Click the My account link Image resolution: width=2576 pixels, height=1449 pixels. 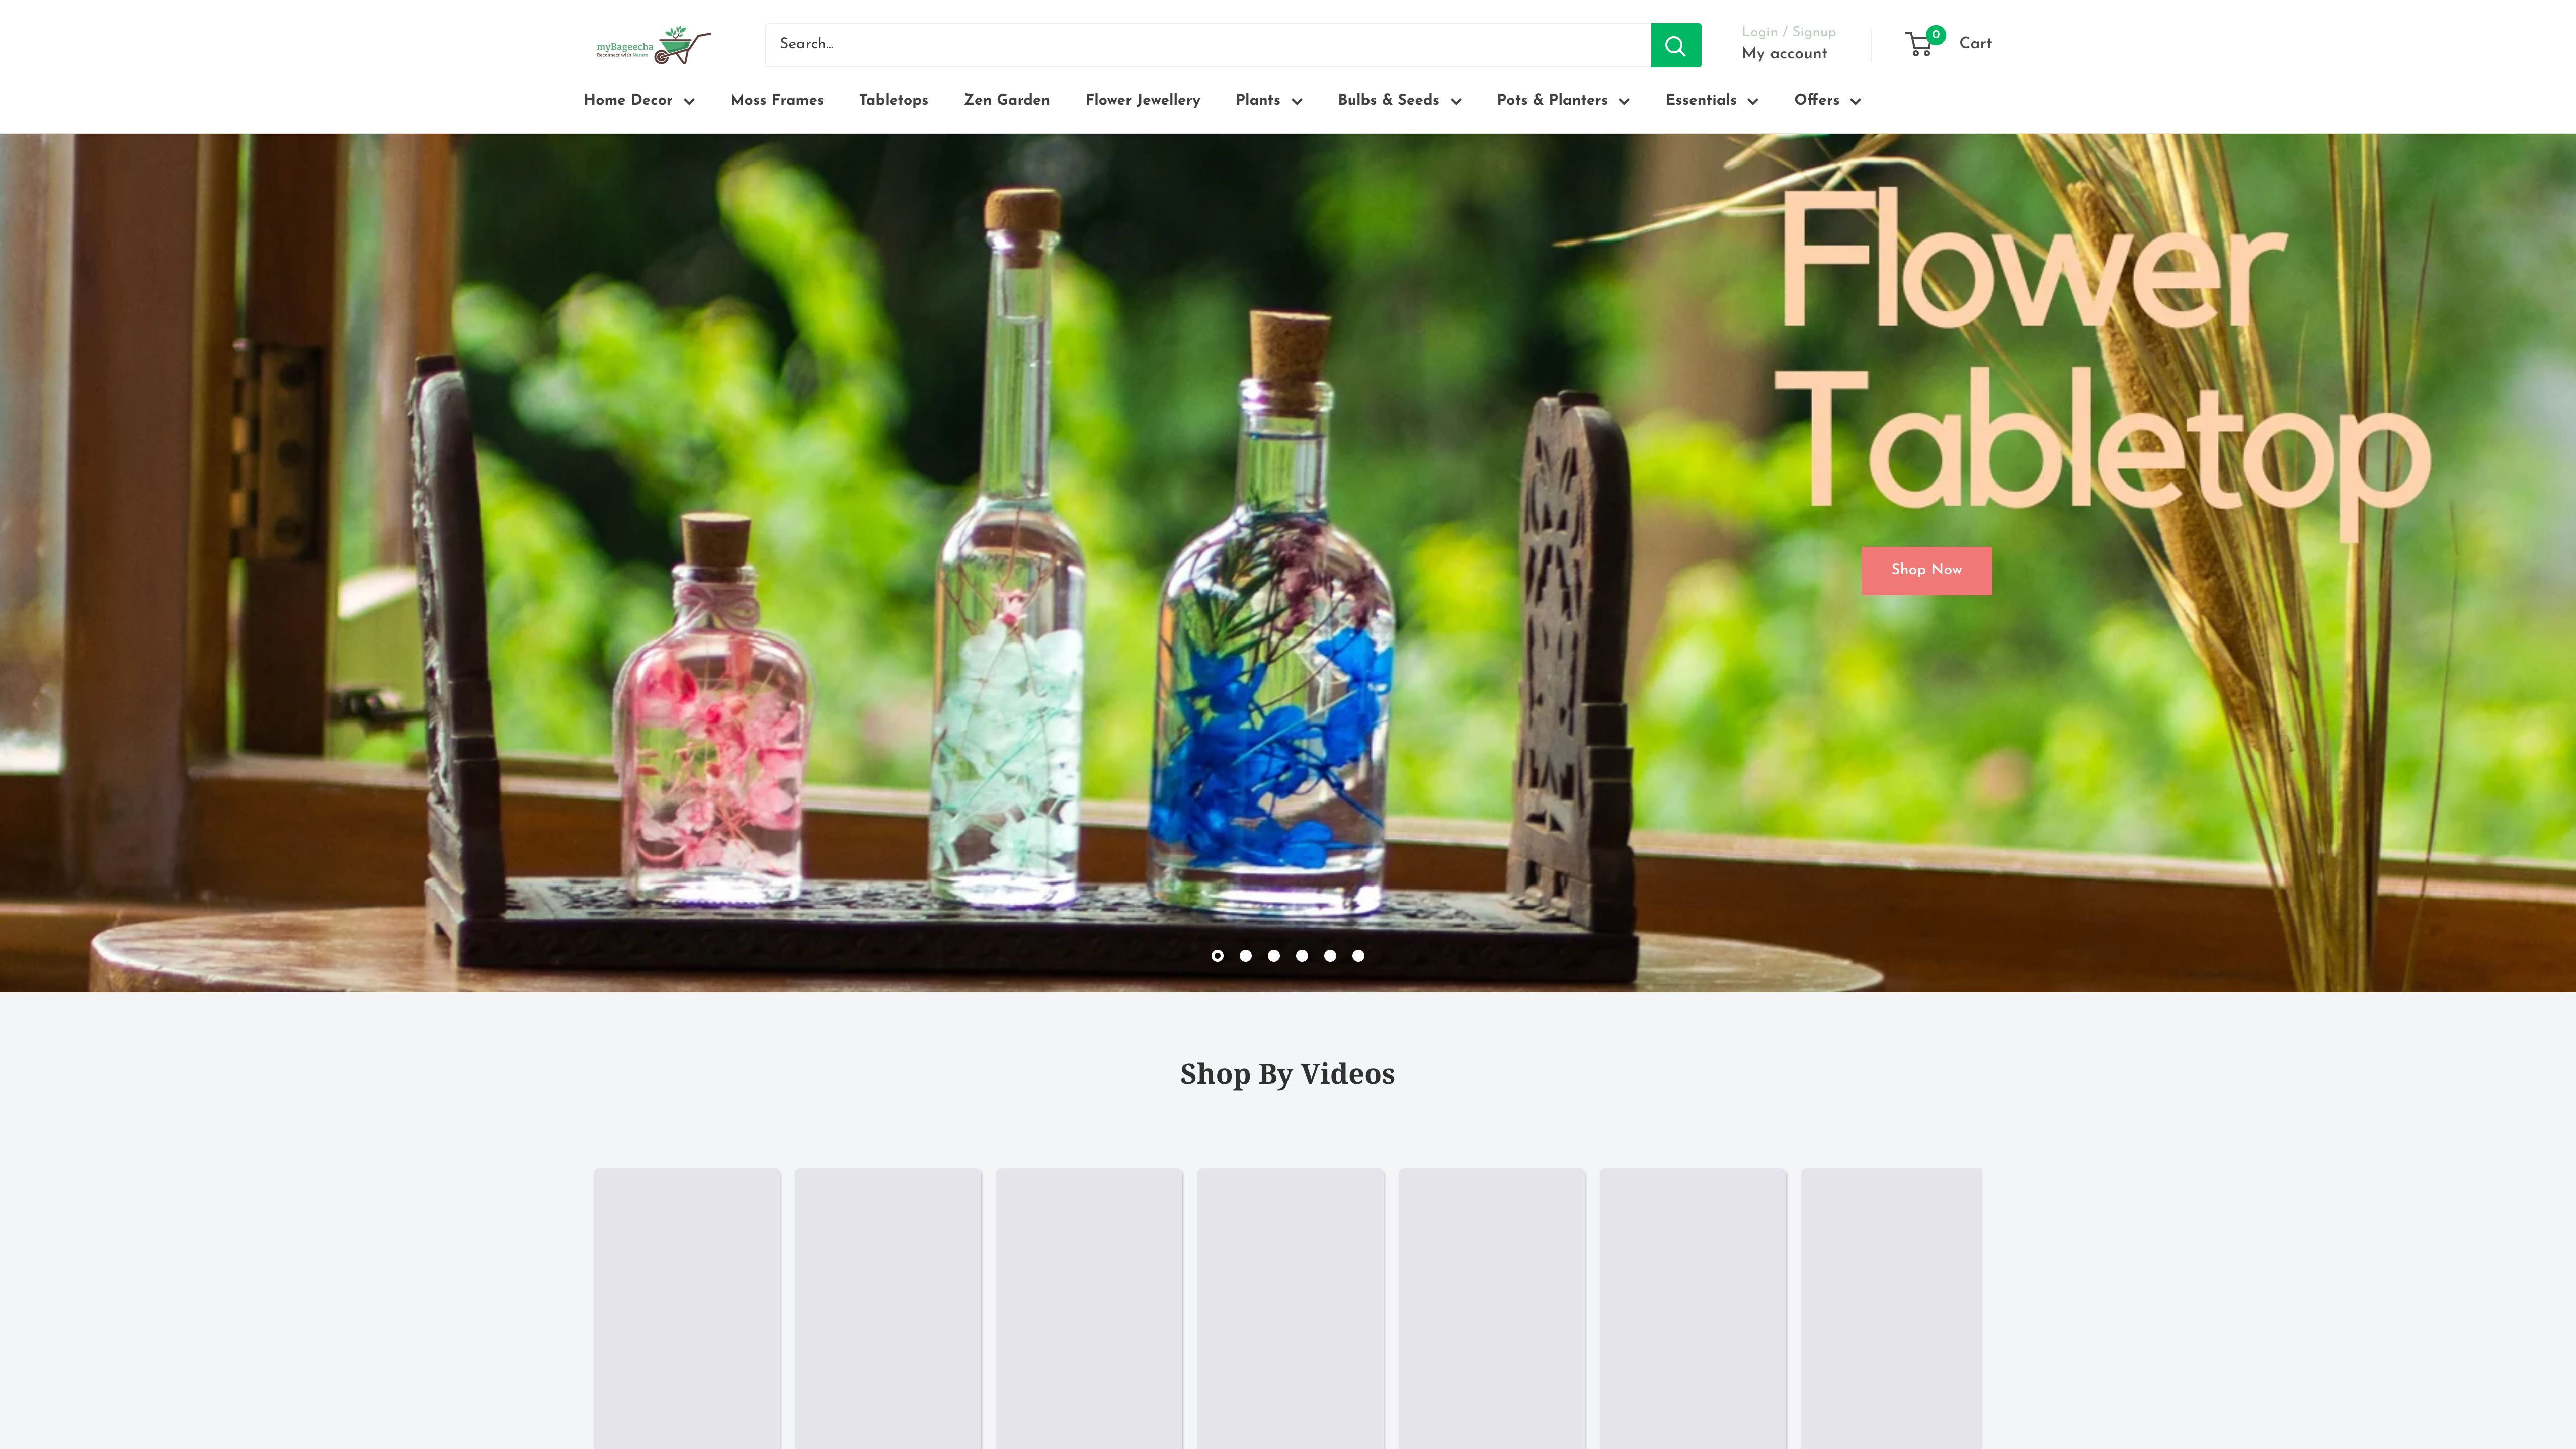1784,54
